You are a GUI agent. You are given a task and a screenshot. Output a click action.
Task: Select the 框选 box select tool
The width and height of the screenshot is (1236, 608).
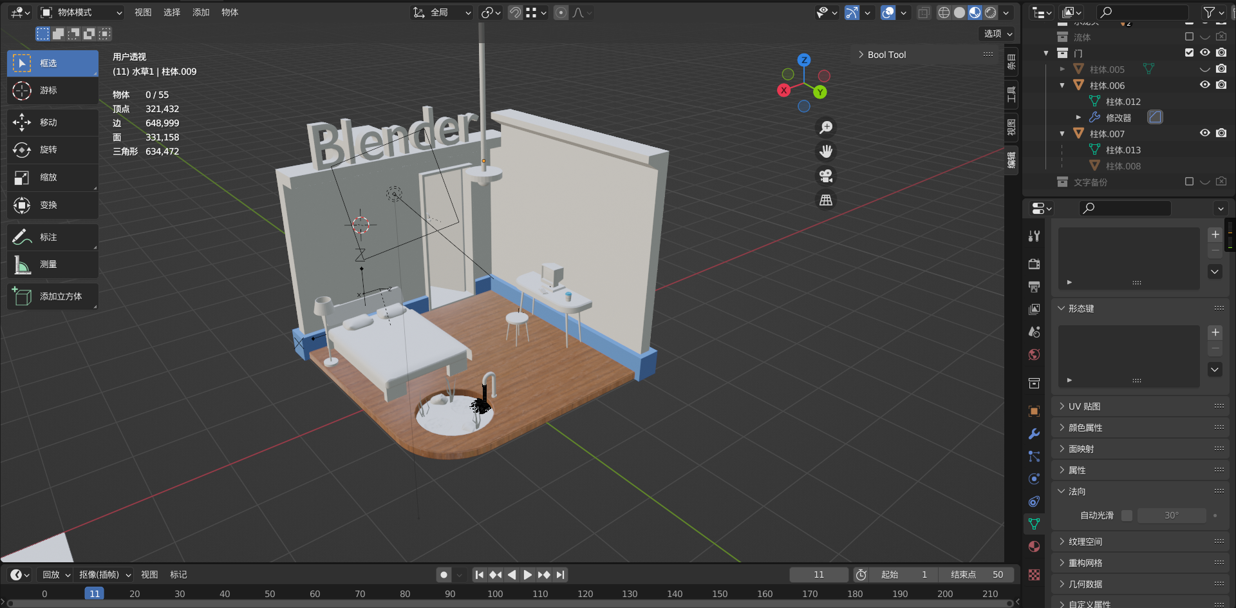point(53,63)
